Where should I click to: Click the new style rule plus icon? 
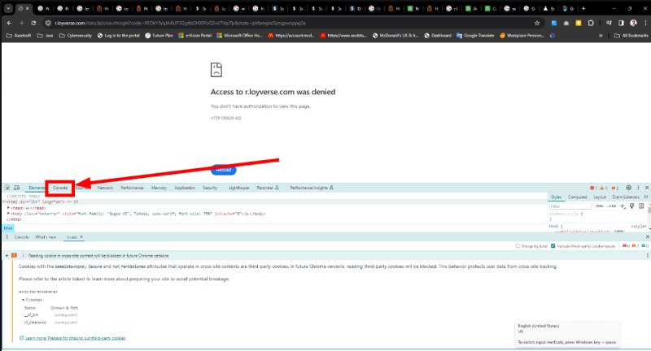pyautogui.click(x=622, y=206)
